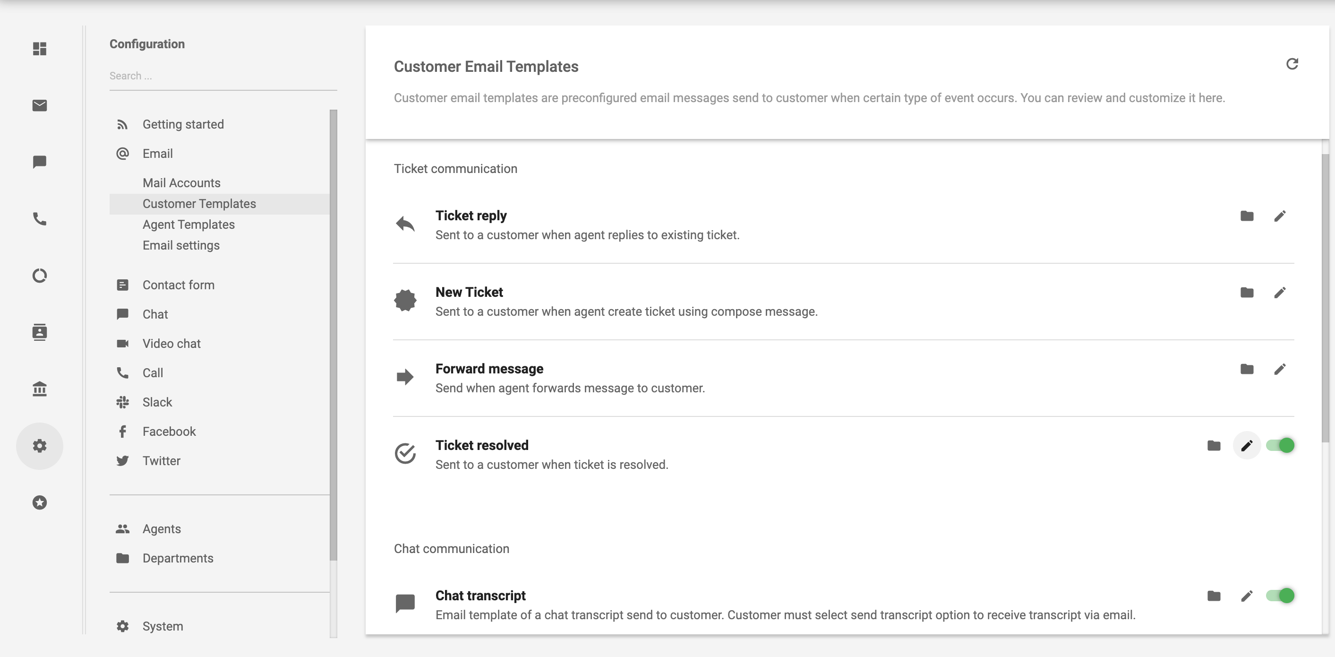Open Customers via the contact card icon
1335x657 pixels.
[39, 332]
